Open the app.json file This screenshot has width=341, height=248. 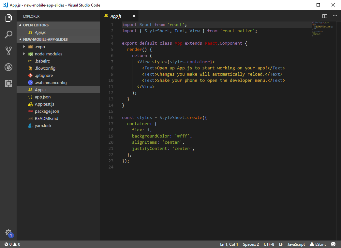[x=58, y=97]
